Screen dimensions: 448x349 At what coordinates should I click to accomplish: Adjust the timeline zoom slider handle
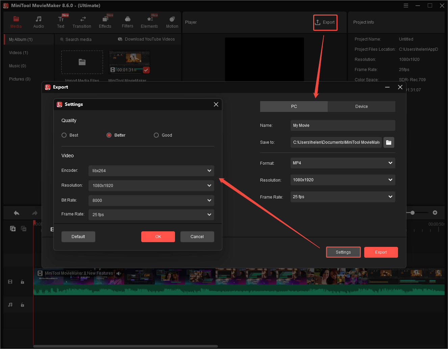pos(413,213)
